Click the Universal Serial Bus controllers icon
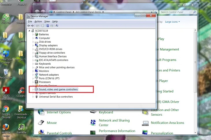 [x=37, y=97]
